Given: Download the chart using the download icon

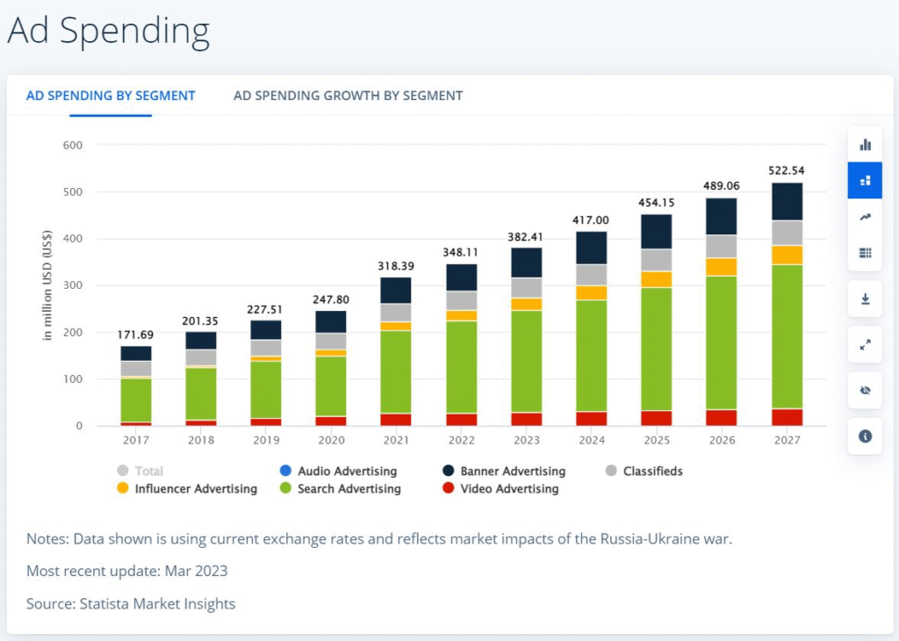Looking at the screenshot, I should (x=865, y=299).
